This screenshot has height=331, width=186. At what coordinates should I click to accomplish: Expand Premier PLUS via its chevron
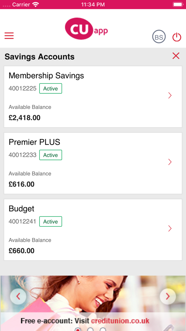(170, 162)
